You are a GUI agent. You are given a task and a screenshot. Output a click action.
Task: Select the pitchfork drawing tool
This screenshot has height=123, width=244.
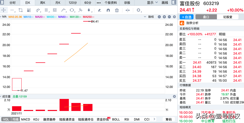click(x=80, y=10)
